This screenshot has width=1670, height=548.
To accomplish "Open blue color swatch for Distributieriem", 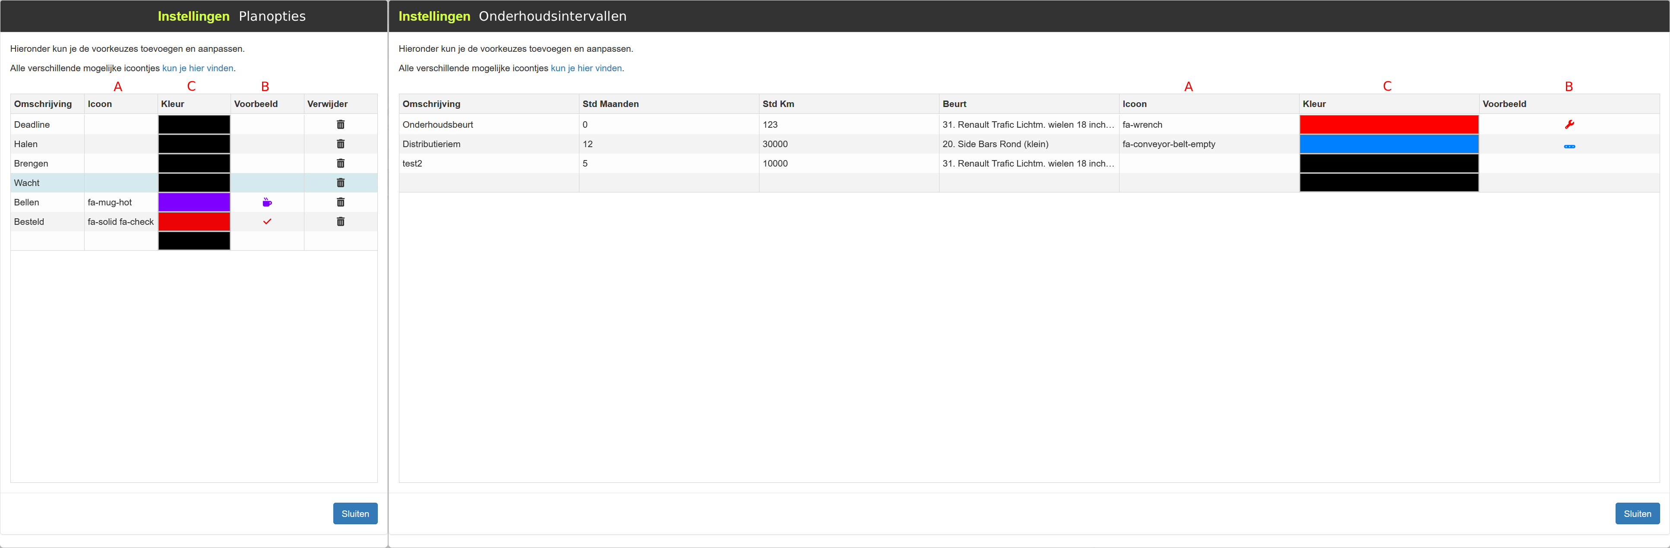I will 1389,144.
